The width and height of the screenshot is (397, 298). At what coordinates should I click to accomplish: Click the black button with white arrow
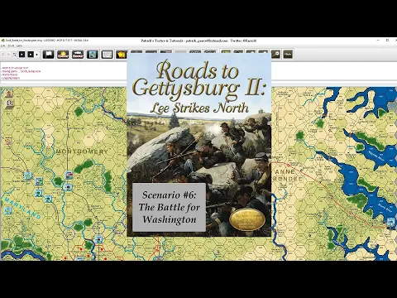click(x=31, y=55)
